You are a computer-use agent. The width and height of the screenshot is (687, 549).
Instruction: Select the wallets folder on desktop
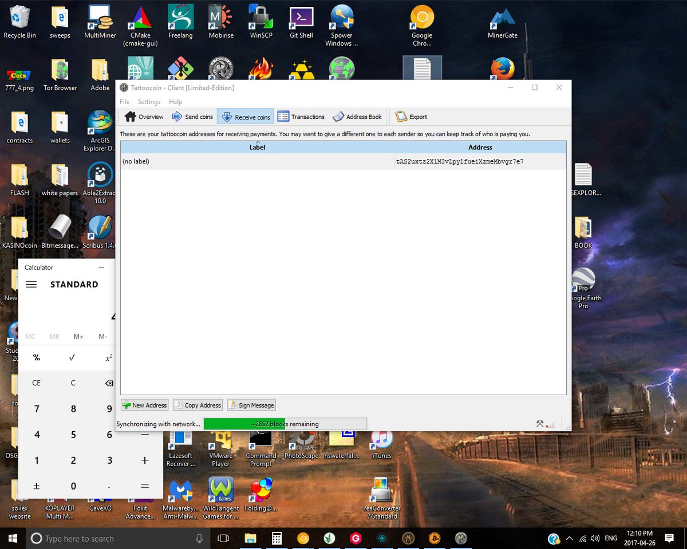pos(60,127)
